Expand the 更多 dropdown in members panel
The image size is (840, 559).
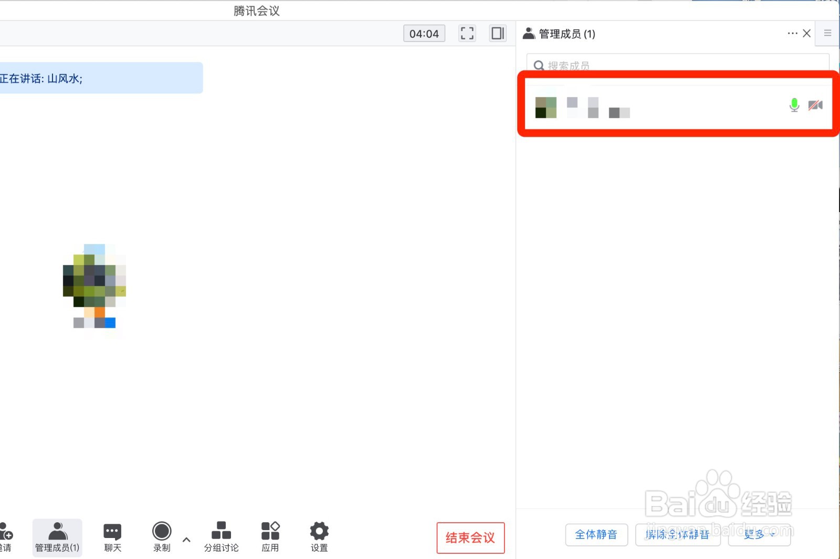[x=759, y=535]
